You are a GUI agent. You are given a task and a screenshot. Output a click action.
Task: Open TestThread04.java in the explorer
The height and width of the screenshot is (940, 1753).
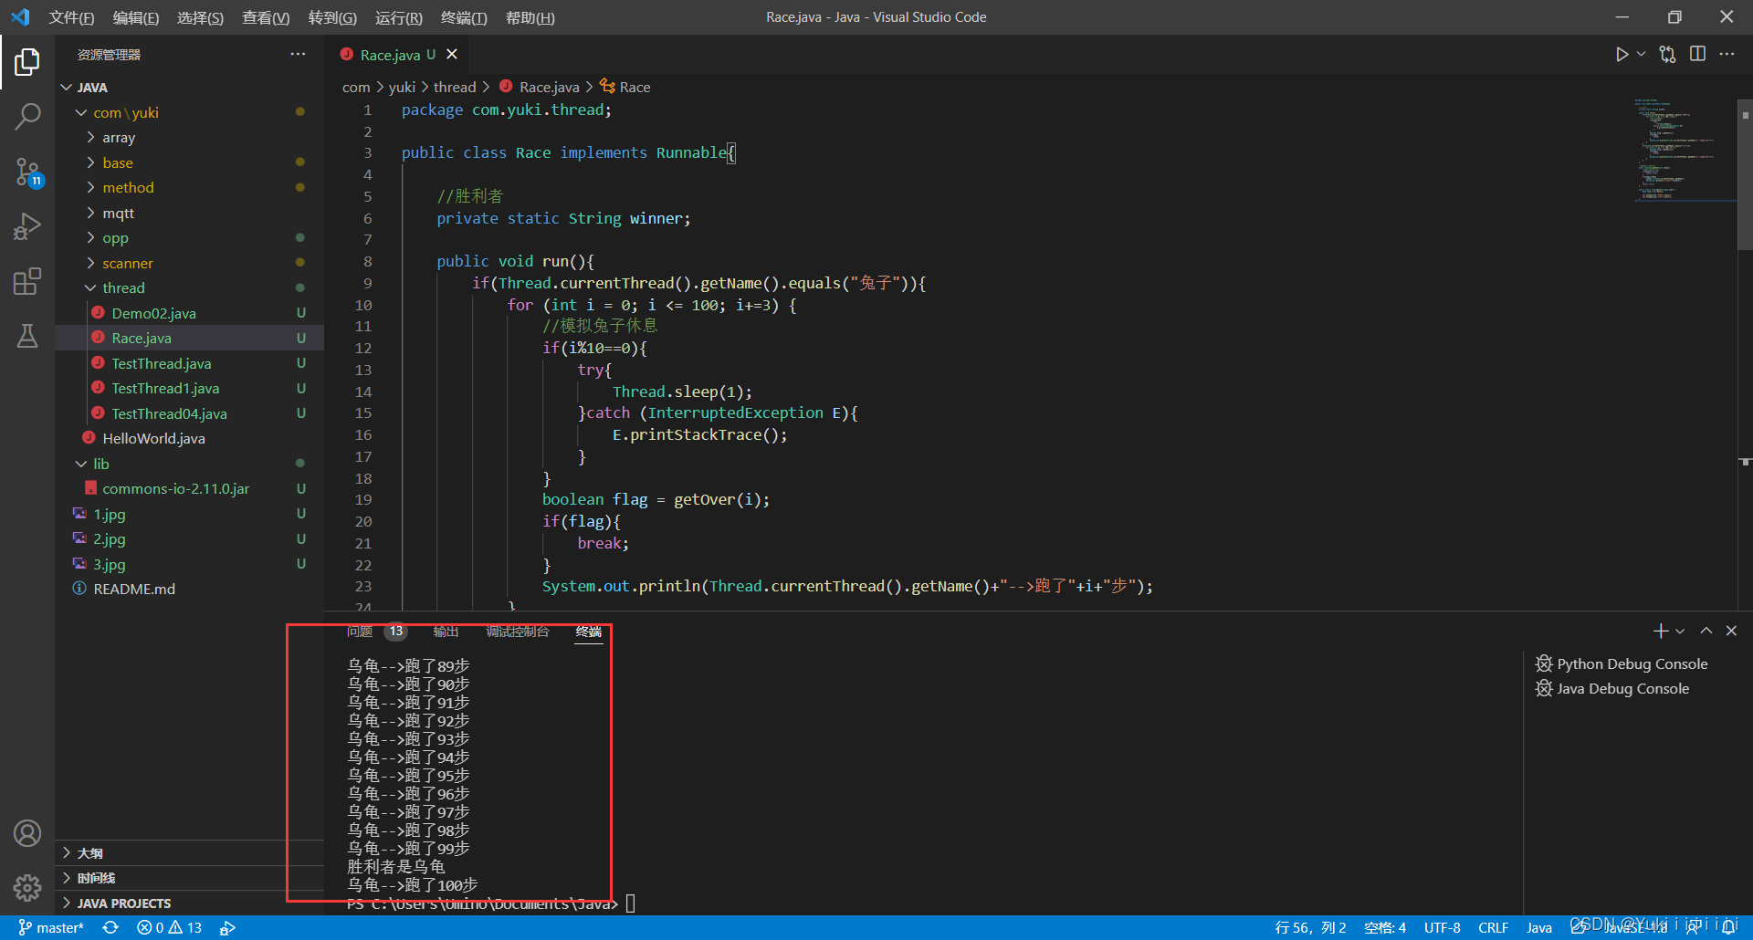pyautogui.click(x=189, y=413)
